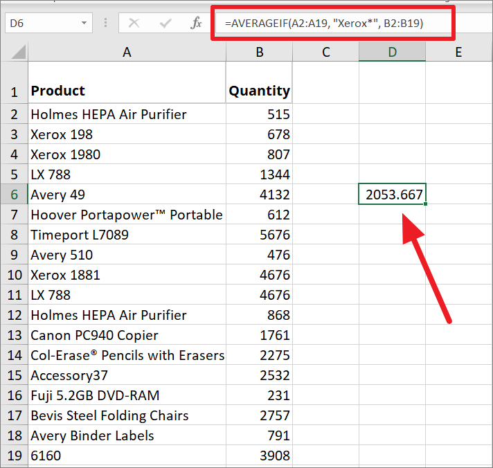Select row 1 header

pos(14,82)
